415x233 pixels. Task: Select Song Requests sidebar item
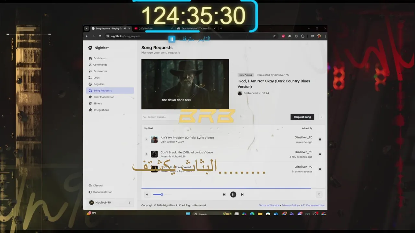pos(110,91)
